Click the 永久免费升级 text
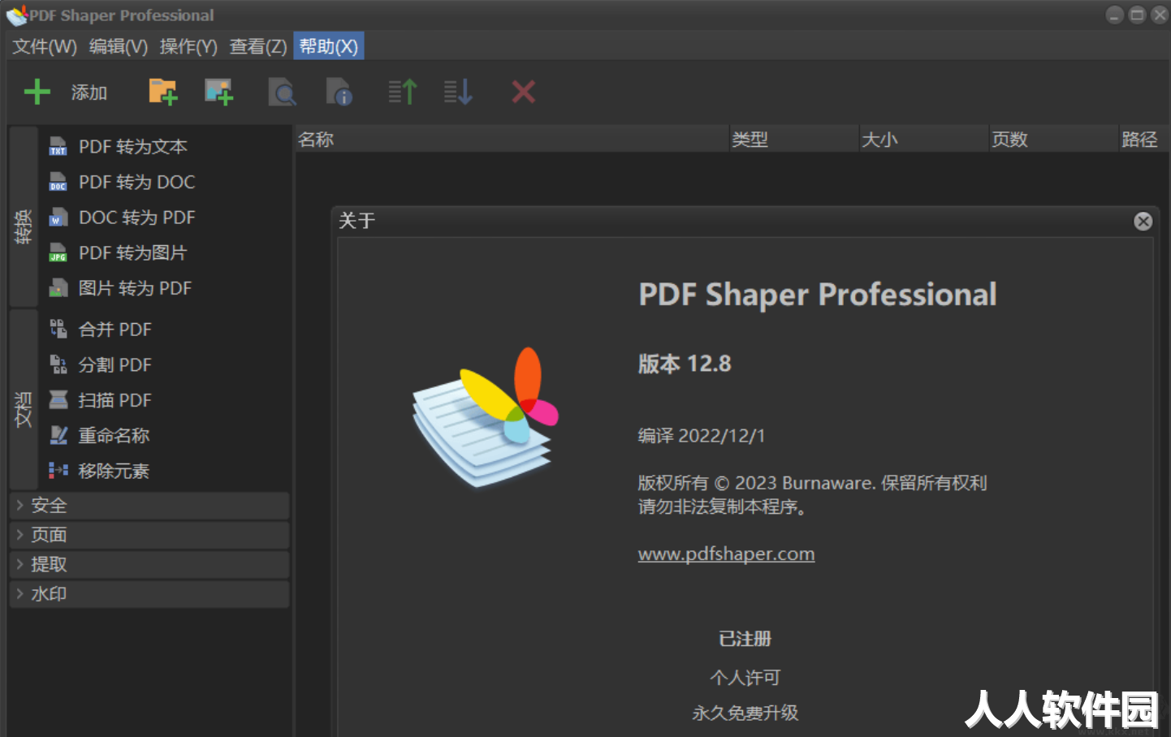The height and width of the screenshot is (737, 1171). tap(745, 713)
